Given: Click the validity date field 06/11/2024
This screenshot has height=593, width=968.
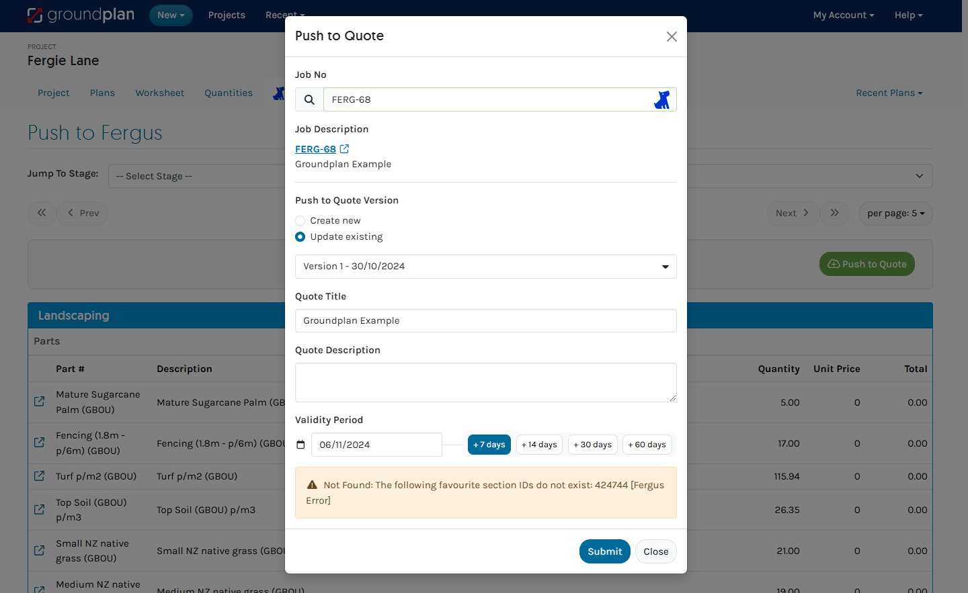Looking at the screenshot, I should click(376, 445).
